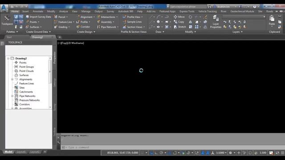Toggle annotation visibility in status bar
285x160 pixels.
point(203,153)
